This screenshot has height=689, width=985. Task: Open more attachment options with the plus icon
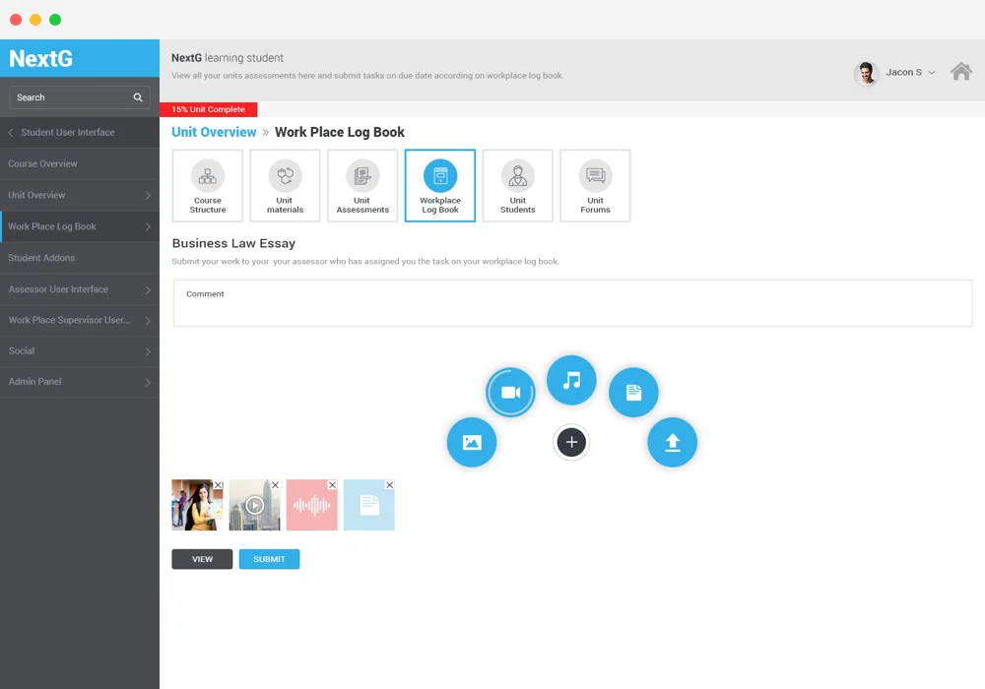click(x=571, y=442)
